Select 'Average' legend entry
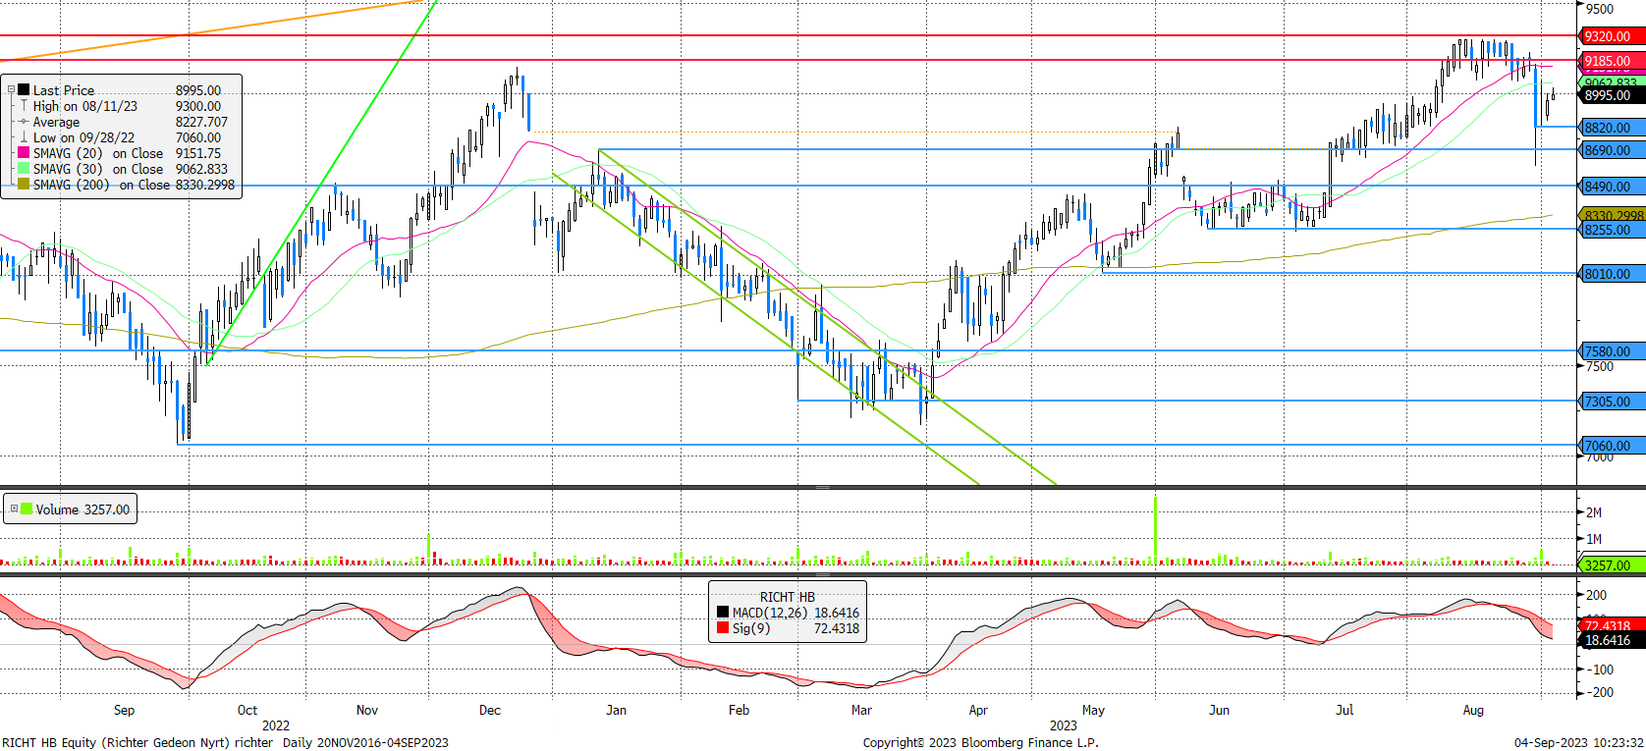The image size is (1646, 751). 56,122
